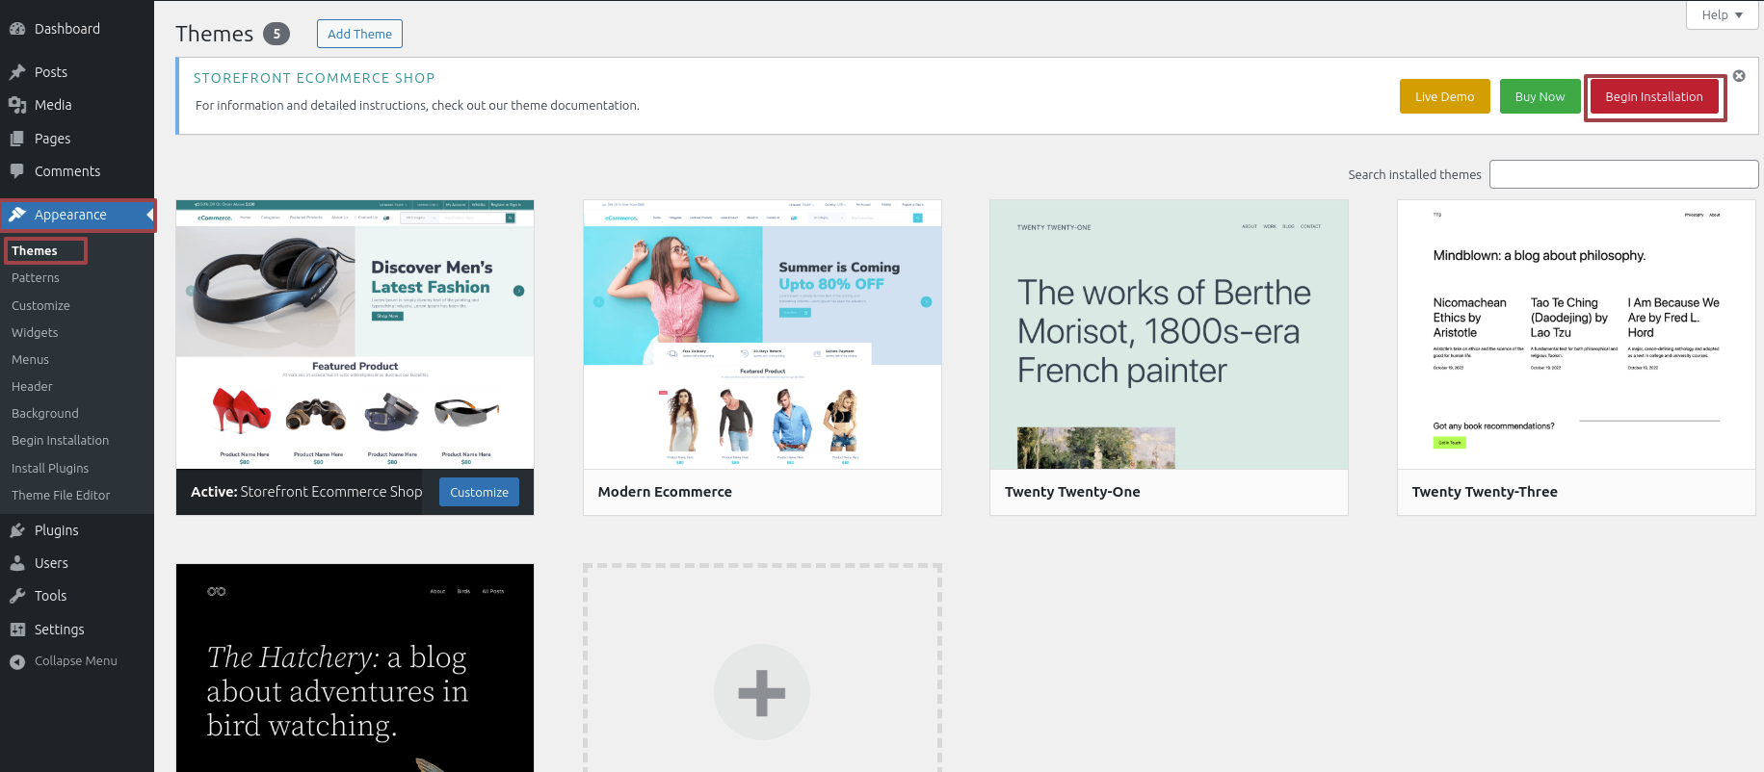Click the Plugins plug icon
The width and height of the screenshot is (1764, 772).
[17, 530]
